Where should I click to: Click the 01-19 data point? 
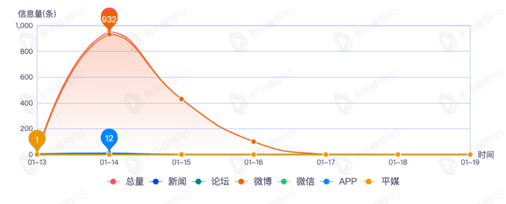(x=470, y=155)
